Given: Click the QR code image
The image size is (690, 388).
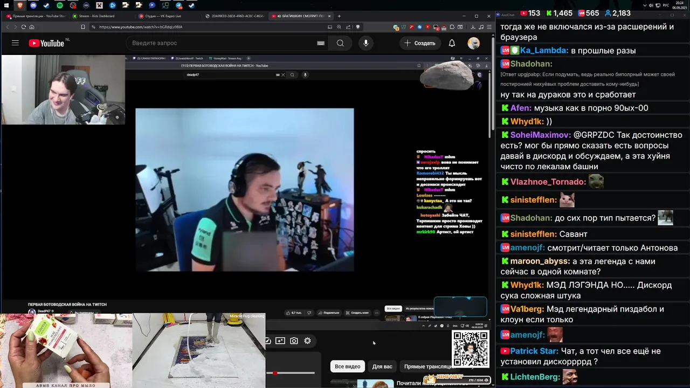Looking at the screenshot, I should point(471,349).
